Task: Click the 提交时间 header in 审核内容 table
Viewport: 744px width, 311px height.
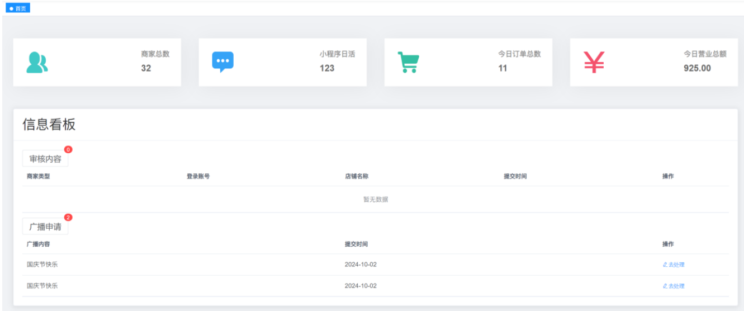Action: (515, 176)
